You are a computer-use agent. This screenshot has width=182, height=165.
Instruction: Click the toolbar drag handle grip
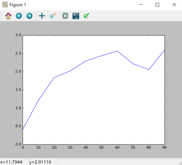pyautogui.click(x=1, y=15)
